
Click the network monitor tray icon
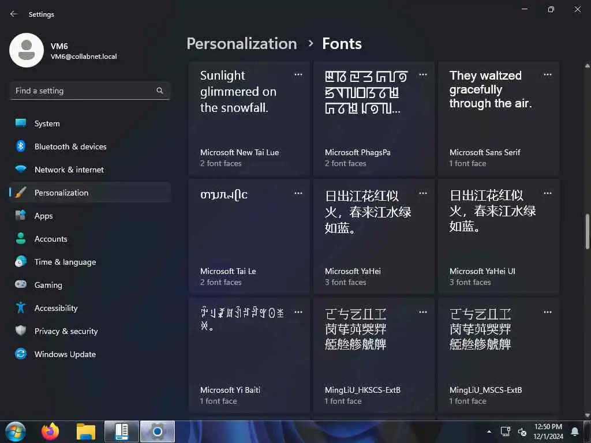pyautogui.click(x=505, y=431)
